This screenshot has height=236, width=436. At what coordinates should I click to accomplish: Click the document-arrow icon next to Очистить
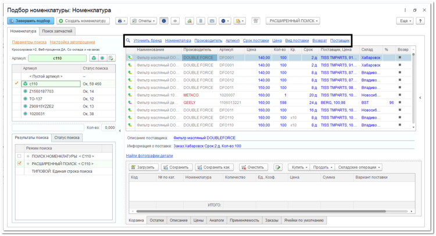(x=278, y=167)
